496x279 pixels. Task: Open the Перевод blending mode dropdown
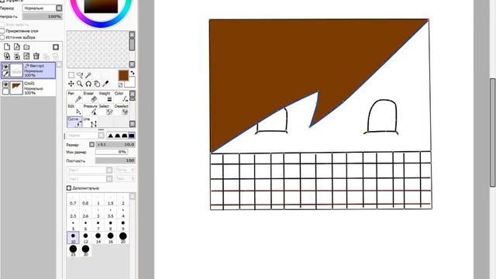(43, 8)
